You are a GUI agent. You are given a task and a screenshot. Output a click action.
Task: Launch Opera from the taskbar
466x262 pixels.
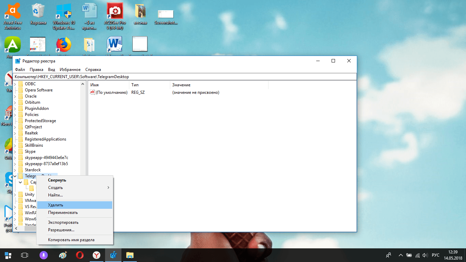(80, 255)
